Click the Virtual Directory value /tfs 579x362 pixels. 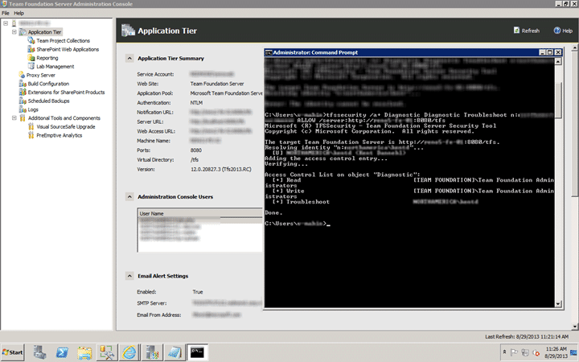195,159
